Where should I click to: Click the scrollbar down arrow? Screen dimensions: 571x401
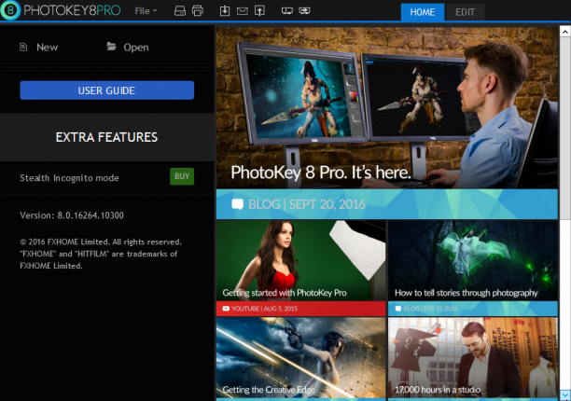(564, 395)
